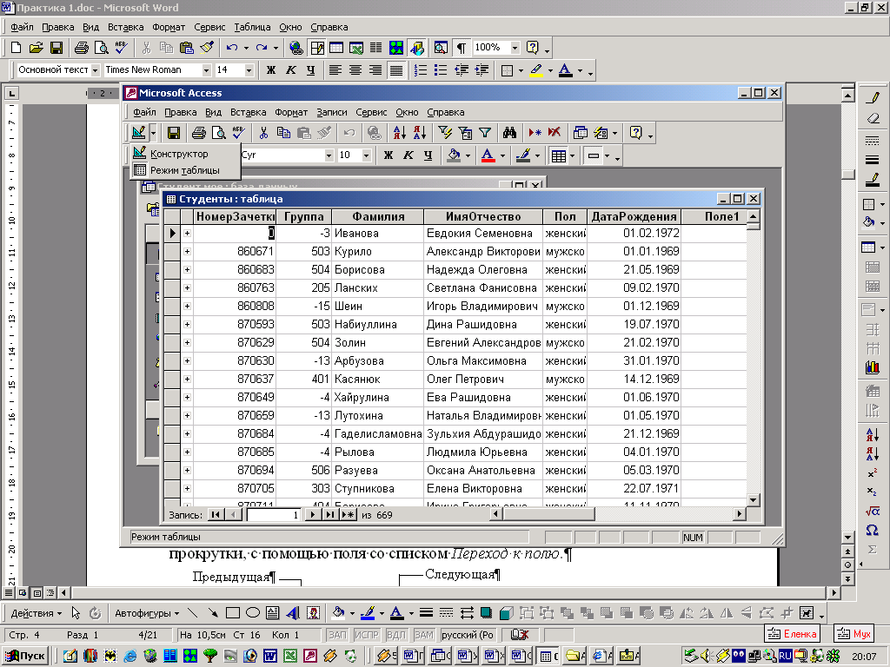Toggle Access Bold Ж button

coord(389,155)
